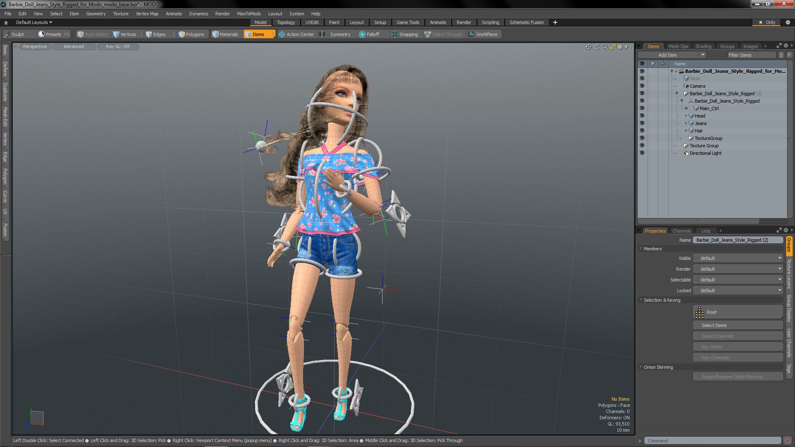The image size is (795, 447).
Task: Click the Perspective view button
Action: [x=35, y=47]
